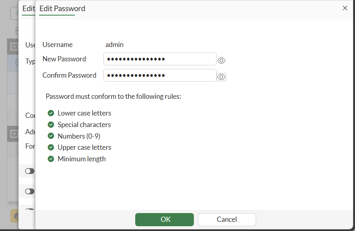Image resolution: width=355 pixels, height=231 pixels.
Task: Focus the New Password input field
Action: (x=160, y=59)
